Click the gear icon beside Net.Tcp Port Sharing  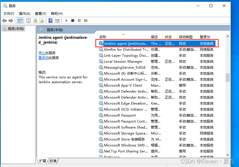101,151
